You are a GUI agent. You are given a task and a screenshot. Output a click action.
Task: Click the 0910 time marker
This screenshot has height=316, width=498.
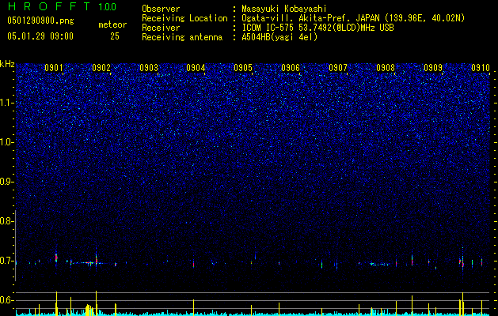coord(481,68)
